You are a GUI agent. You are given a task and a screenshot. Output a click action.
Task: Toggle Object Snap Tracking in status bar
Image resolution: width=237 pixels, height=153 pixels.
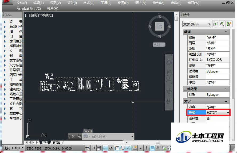point(129,148)
